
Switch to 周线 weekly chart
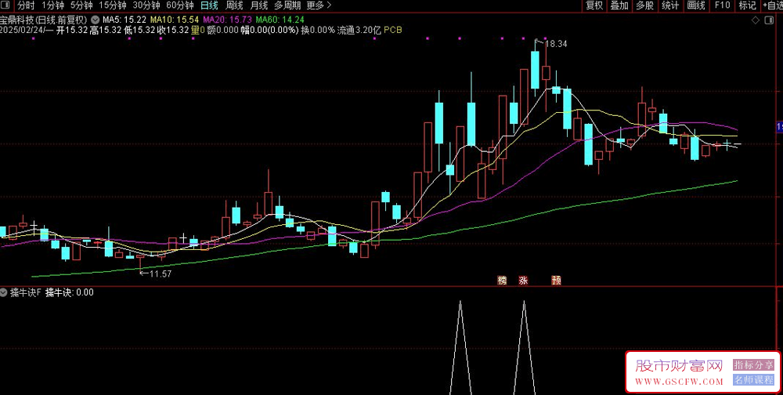click(233, 5)
